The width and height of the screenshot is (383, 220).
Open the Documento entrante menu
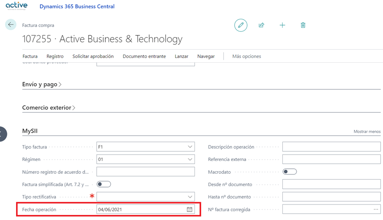coord(144,56)
